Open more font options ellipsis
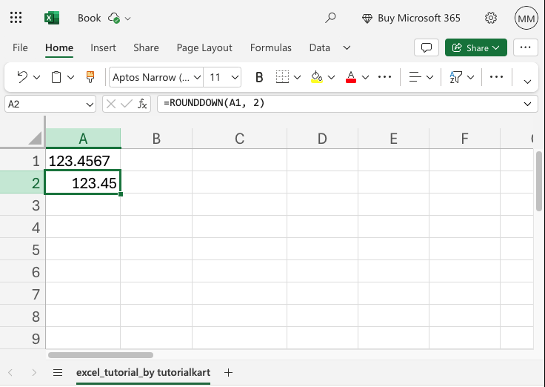This screenshot has width=545, height=387. [384, 77]
